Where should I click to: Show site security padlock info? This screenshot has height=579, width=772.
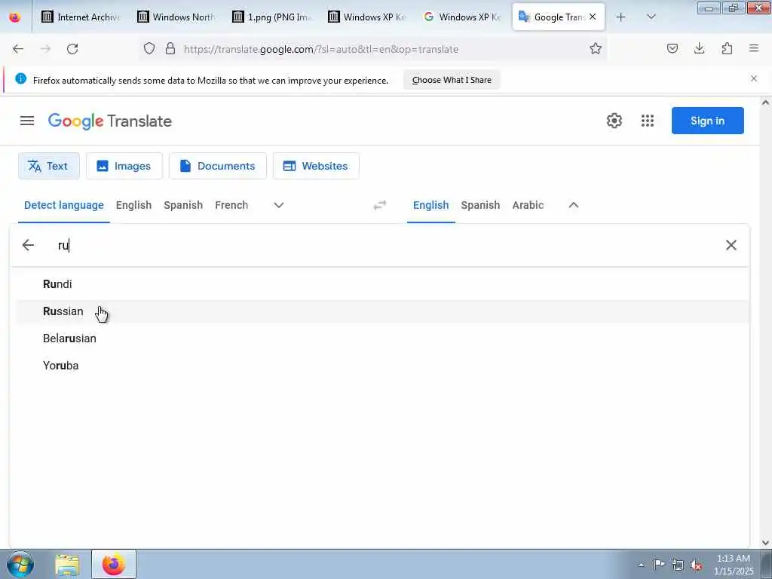170,49
